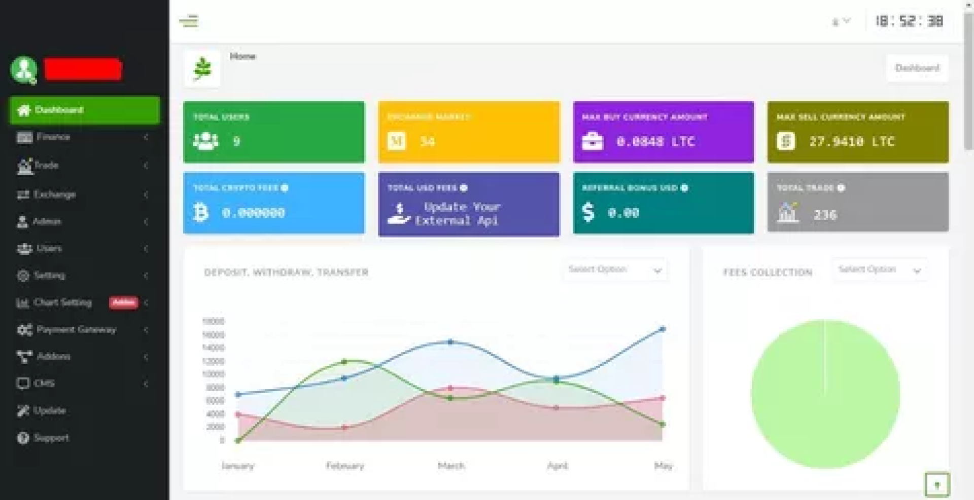Click the scroll-to-top arrow button

(x=936, y=485)
